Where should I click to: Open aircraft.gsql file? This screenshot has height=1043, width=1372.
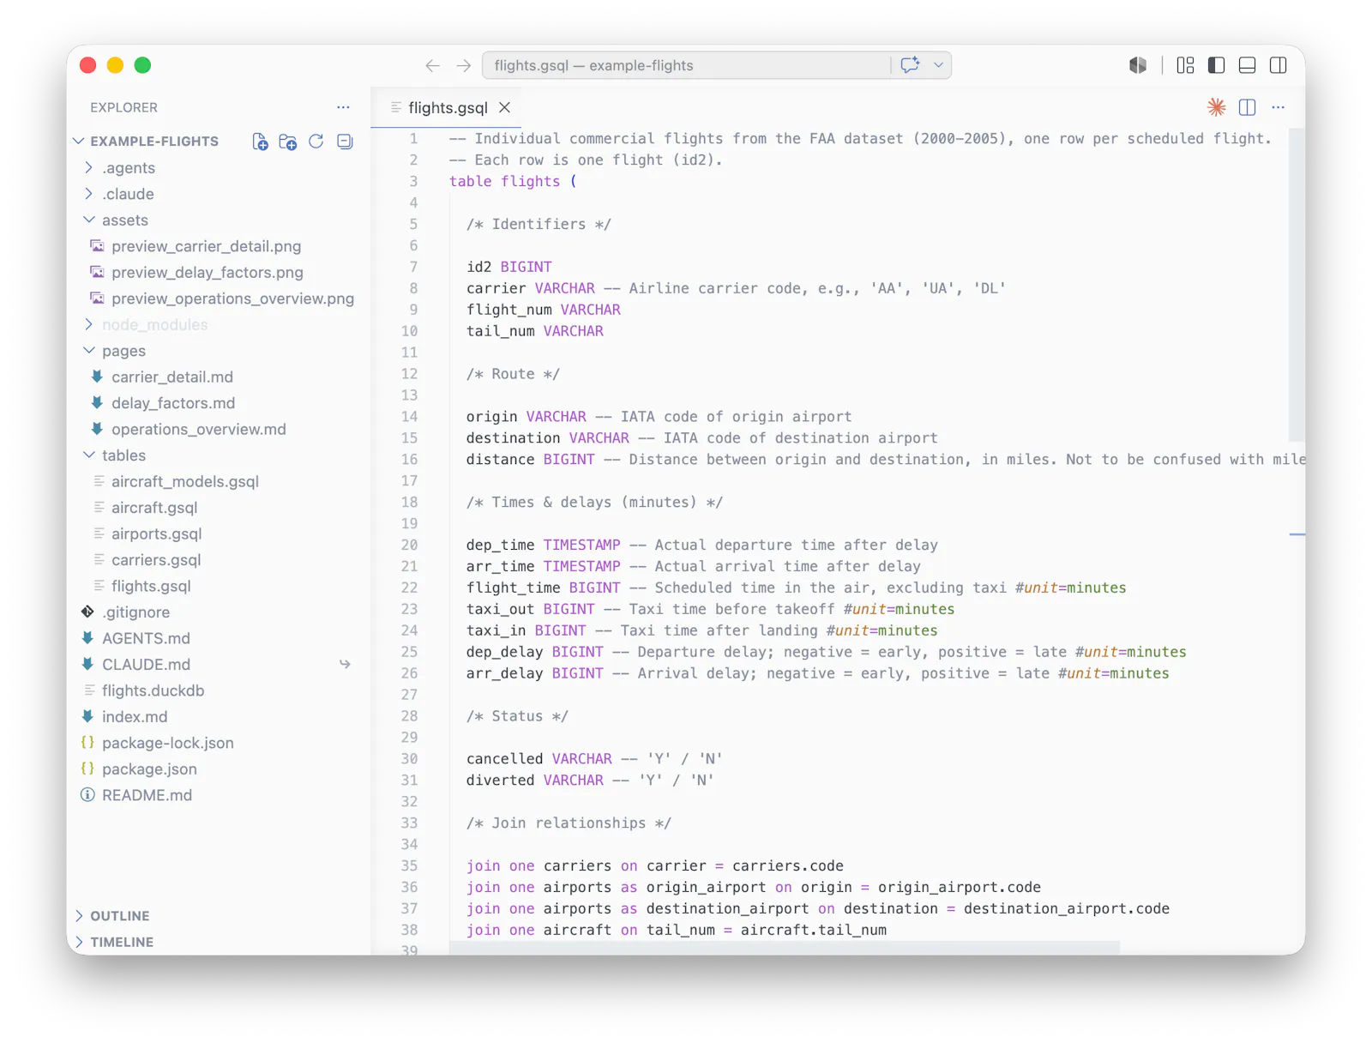(154, 508)
